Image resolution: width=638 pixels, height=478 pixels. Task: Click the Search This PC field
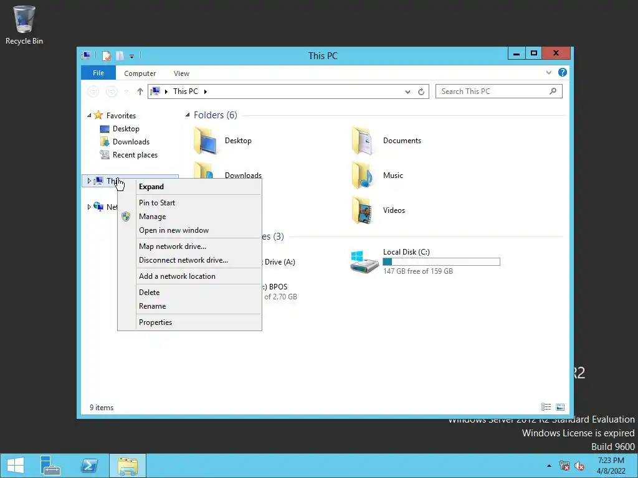[x=499, y=91]
